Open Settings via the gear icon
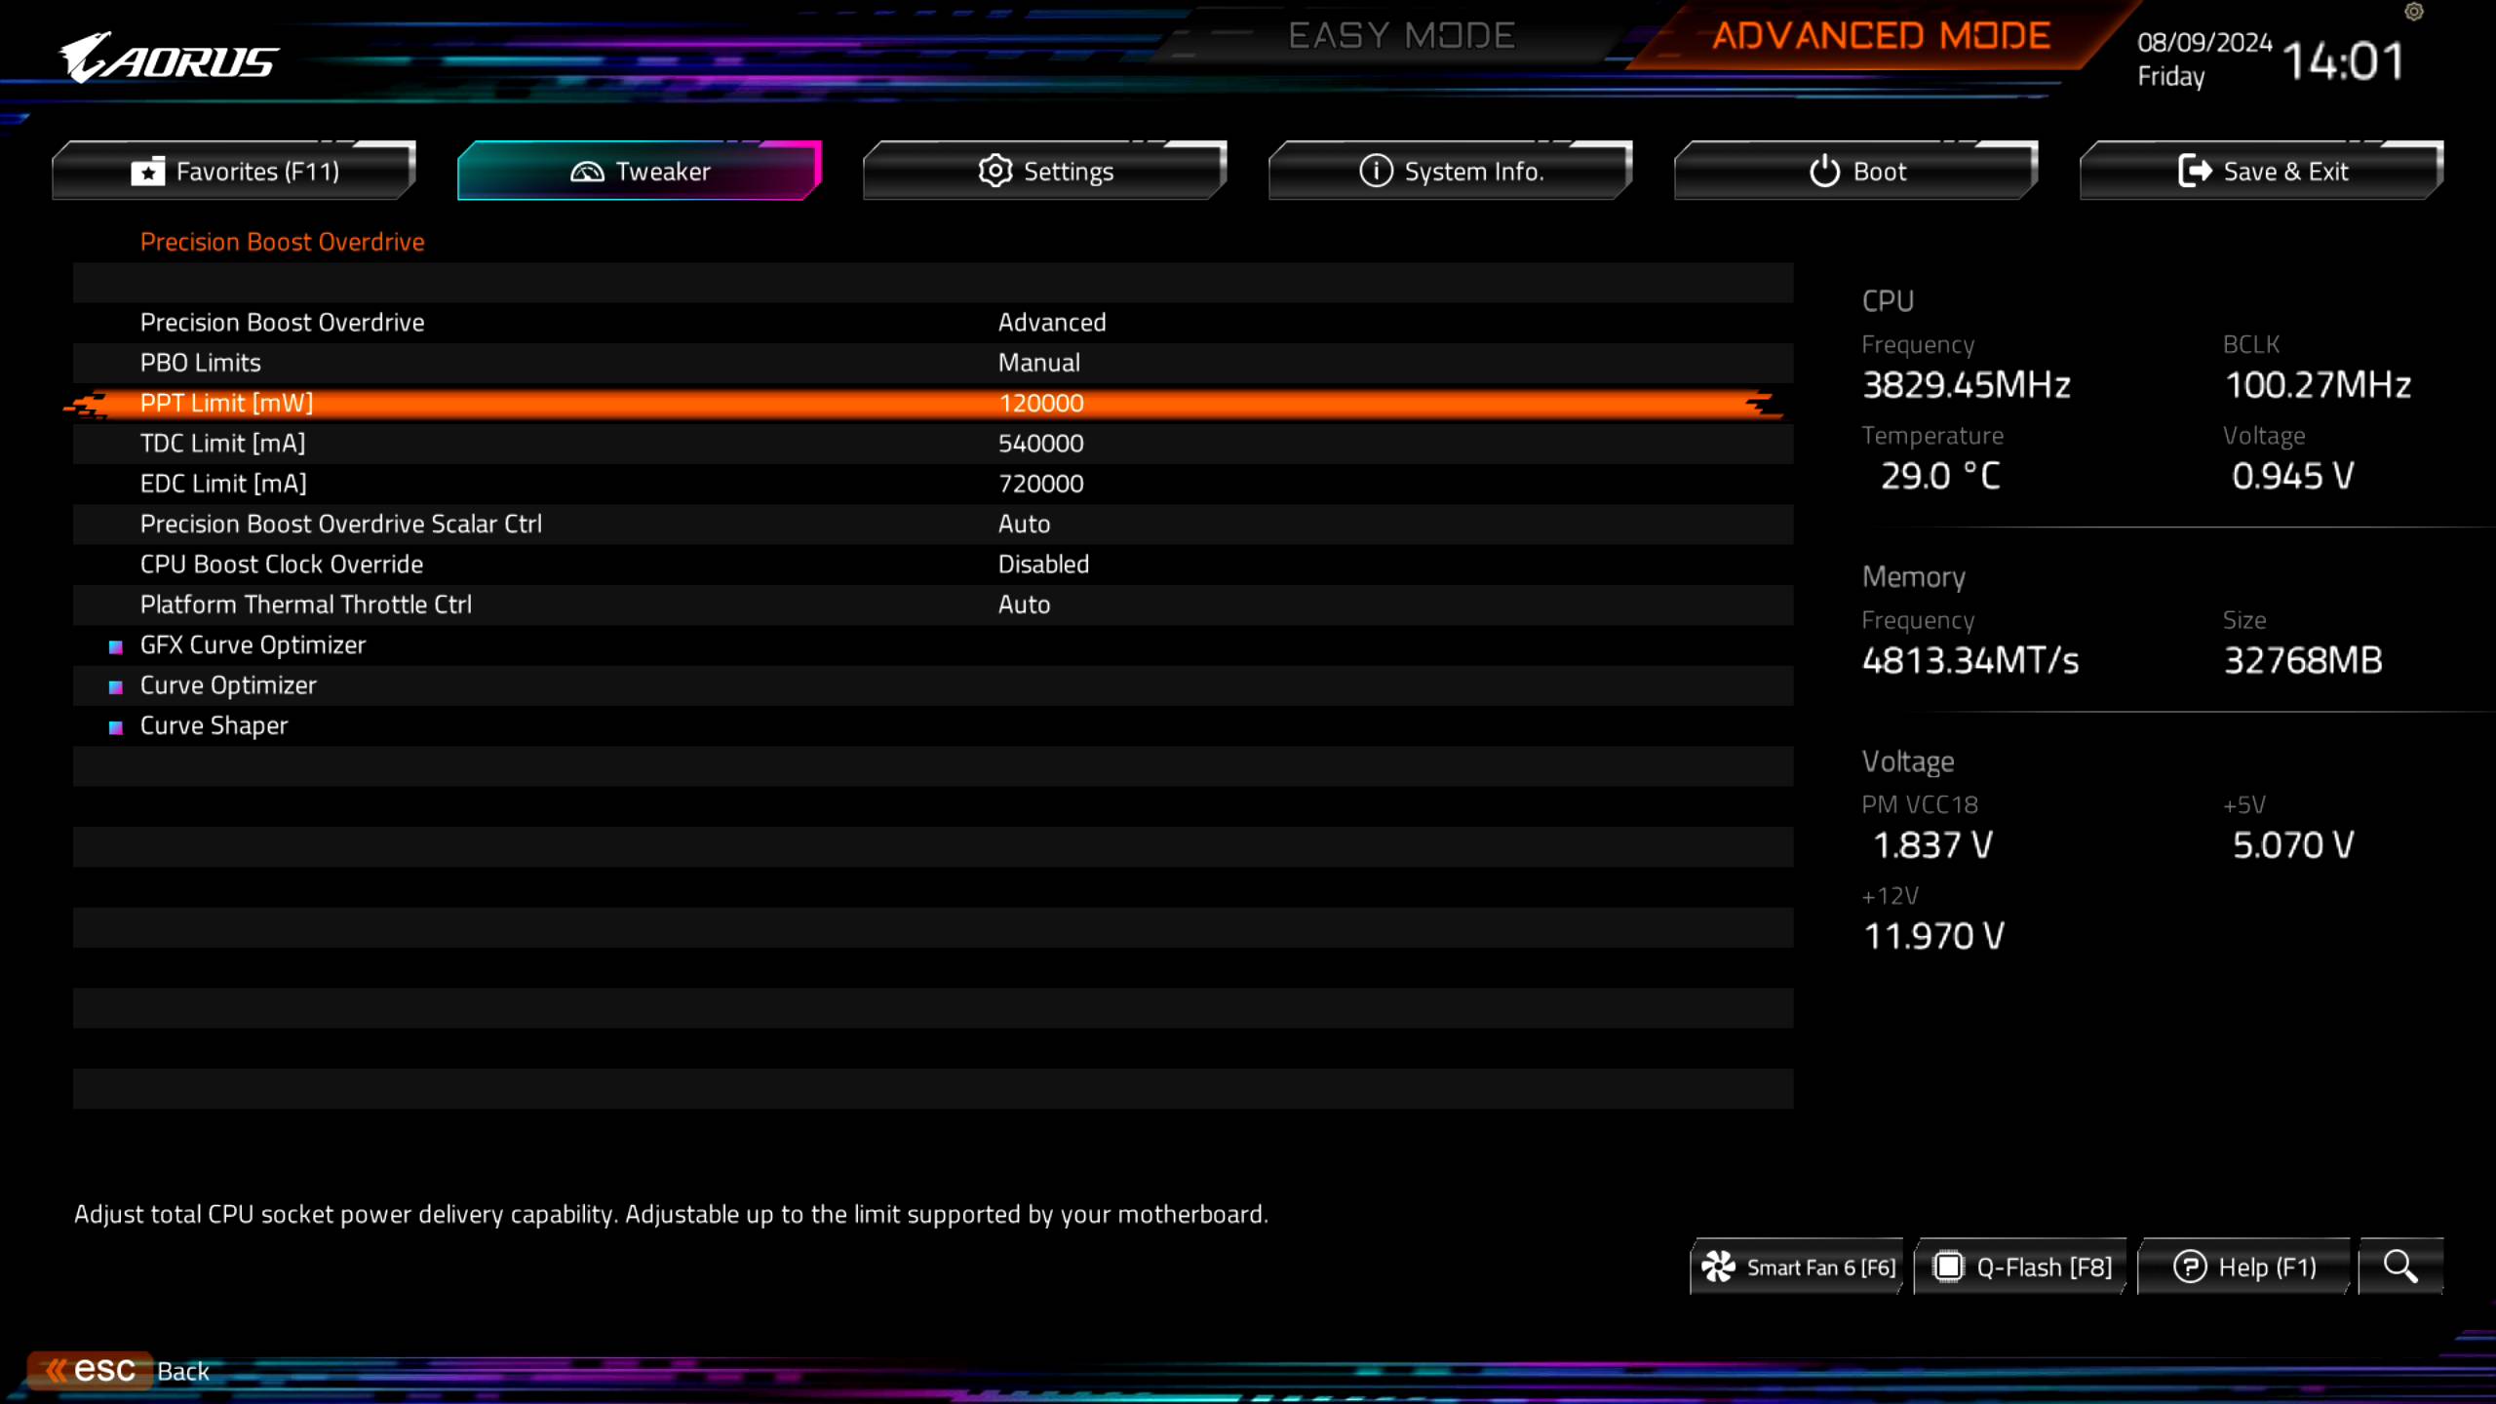 (995, 171)
